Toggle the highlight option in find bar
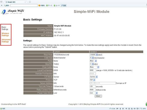The image size is (147, 110). coord(64,5)
